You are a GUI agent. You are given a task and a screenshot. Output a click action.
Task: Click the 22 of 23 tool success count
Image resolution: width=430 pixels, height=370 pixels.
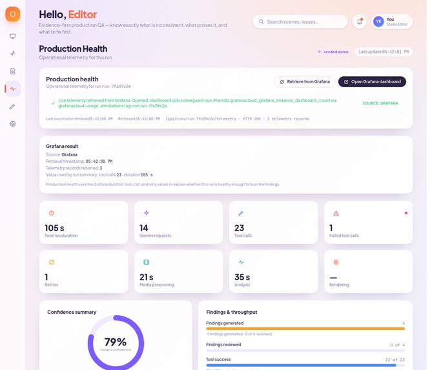click(395, 360)
